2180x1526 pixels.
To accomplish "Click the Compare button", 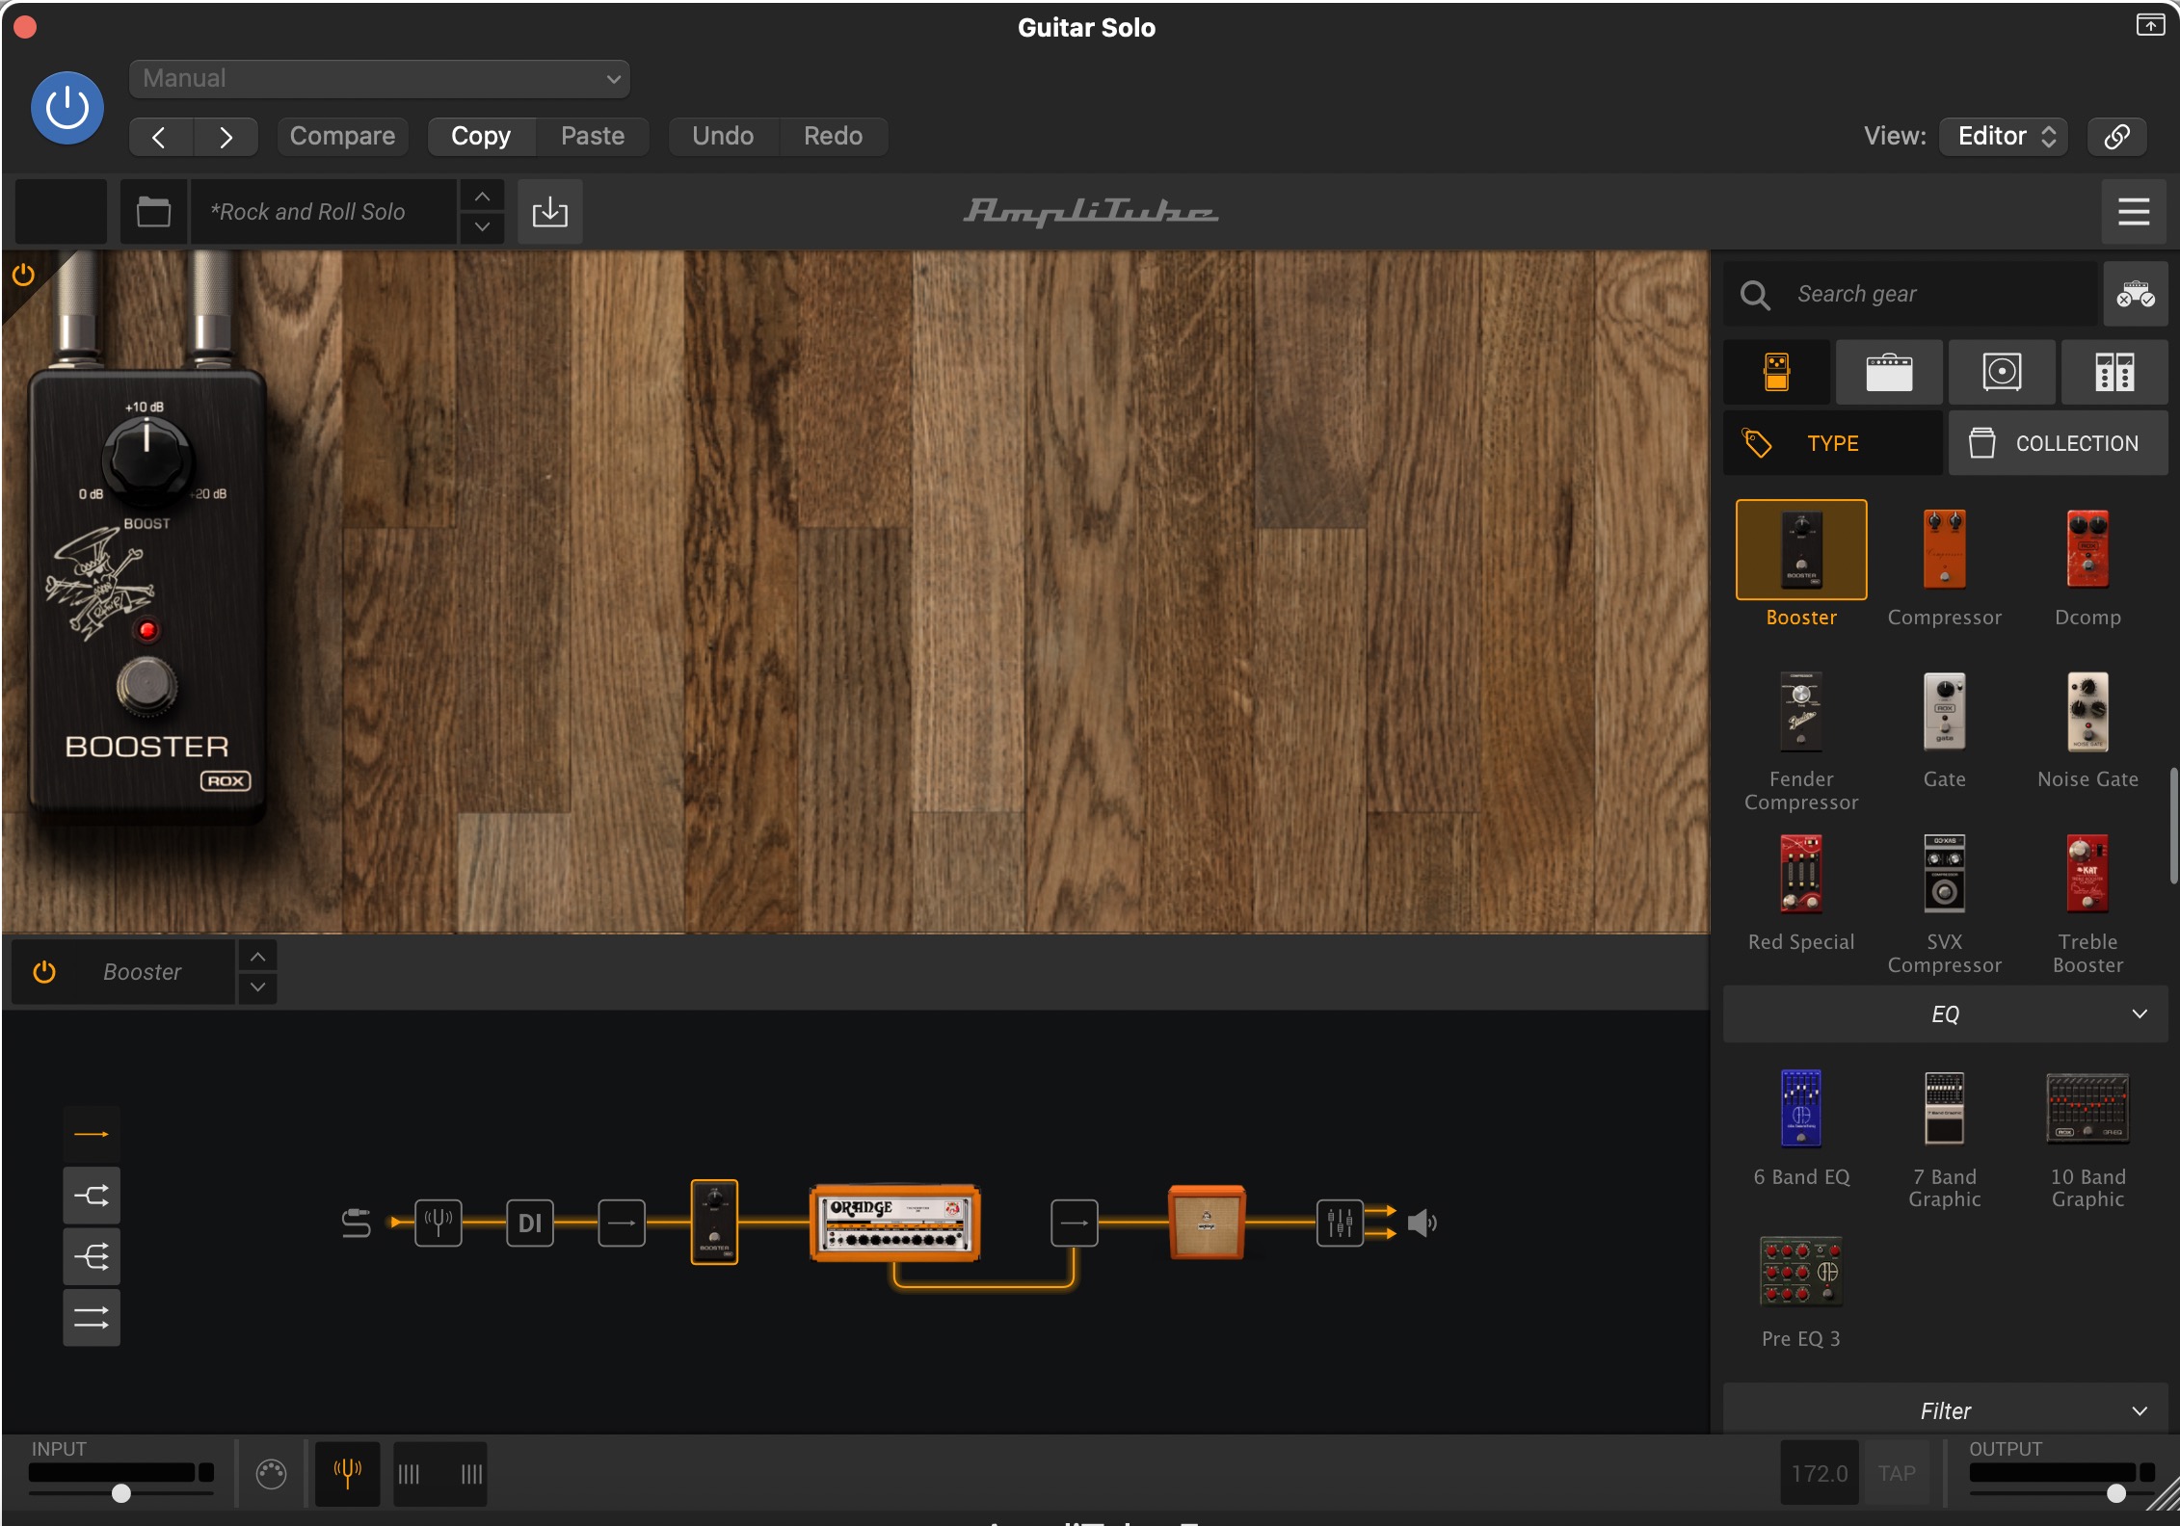I will point(342,136).
